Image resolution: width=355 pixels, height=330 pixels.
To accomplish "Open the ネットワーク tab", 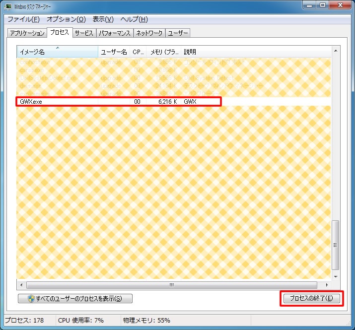I will pos(149,33).
